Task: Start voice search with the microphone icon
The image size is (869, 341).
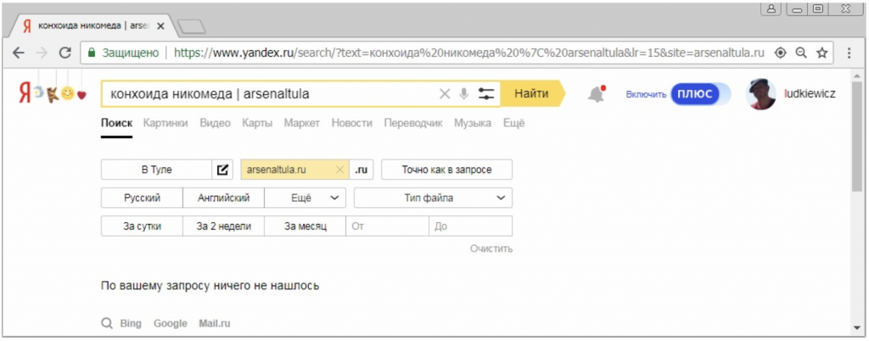Action: click(x=464, y=94)
